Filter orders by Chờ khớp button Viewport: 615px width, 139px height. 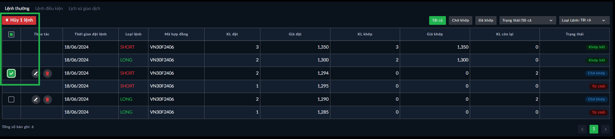pos(460,20)
